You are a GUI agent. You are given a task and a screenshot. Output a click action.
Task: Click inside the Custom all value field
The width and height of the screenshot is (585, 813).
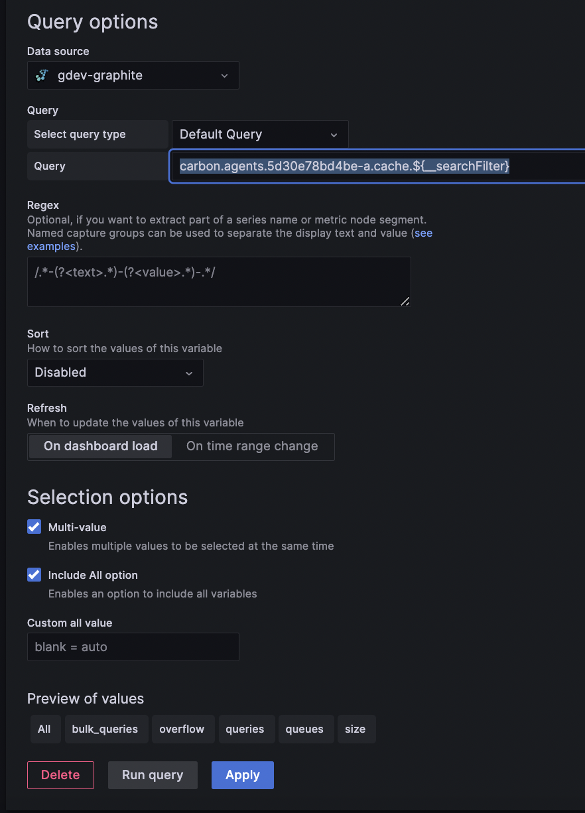133,647
